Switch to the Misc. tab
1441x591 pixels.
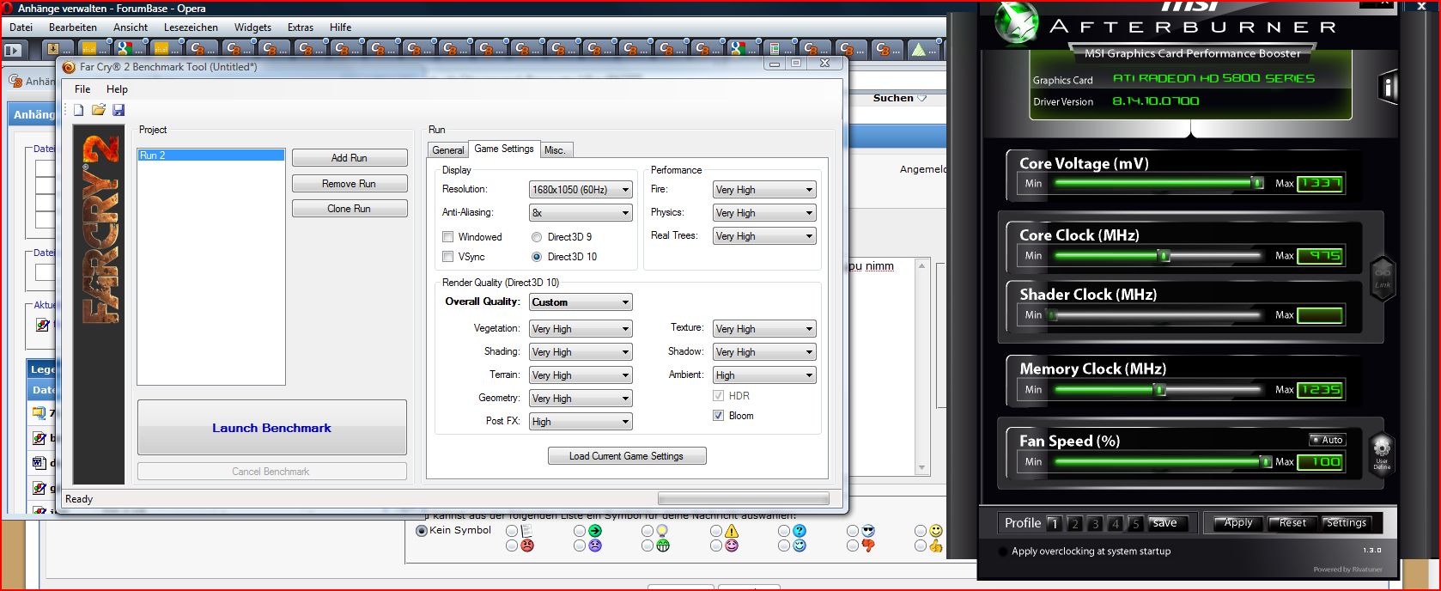point(555,149)
